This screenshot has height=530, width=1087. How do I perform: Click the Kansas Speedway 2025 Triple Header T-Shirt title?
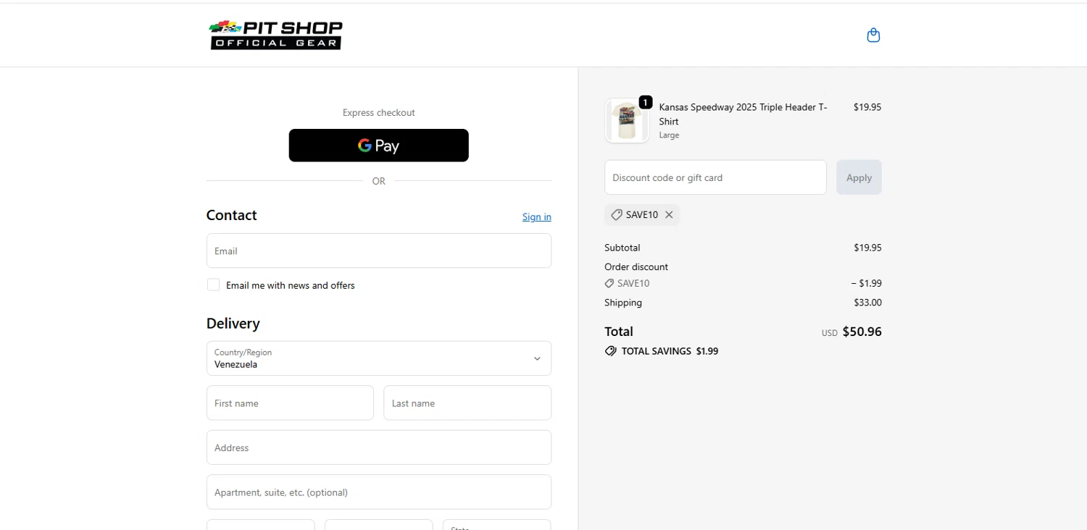tap(743, 114)
